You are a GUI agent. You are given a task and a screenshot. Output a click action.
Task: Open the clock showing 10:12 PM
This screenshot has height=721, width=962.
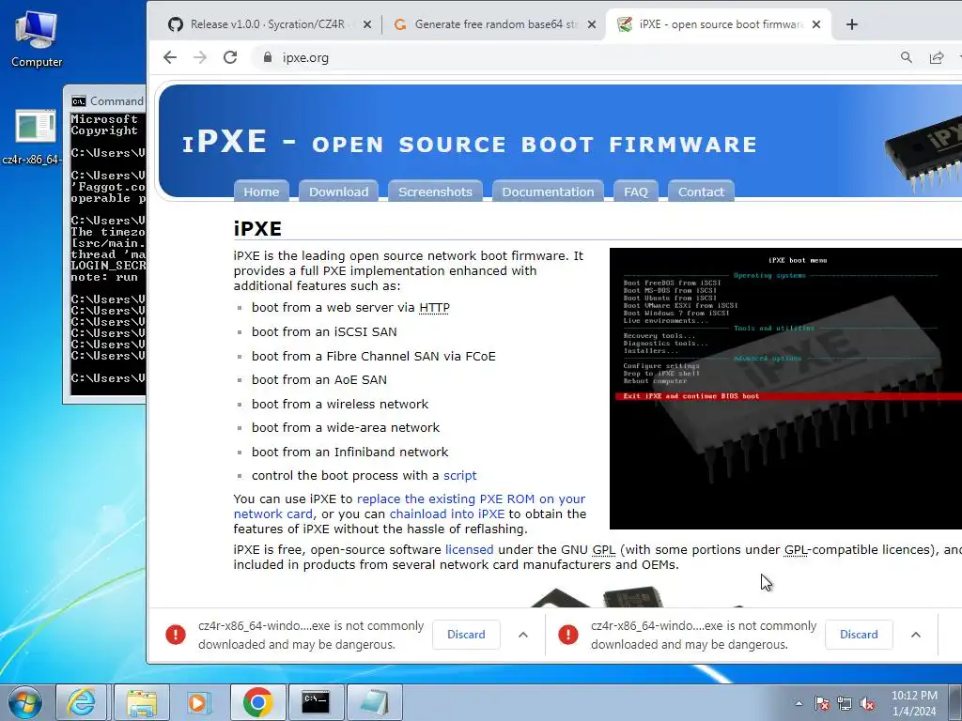914,703
